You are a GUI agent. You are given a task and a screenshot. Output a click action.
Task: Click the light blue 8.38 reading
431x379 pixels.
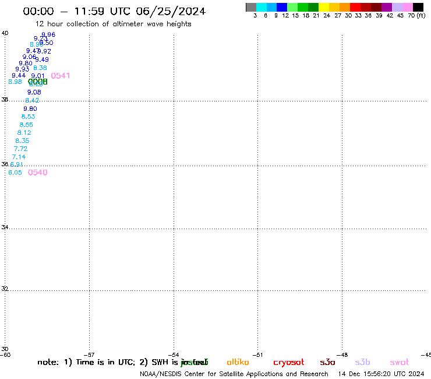coord(40,68)
